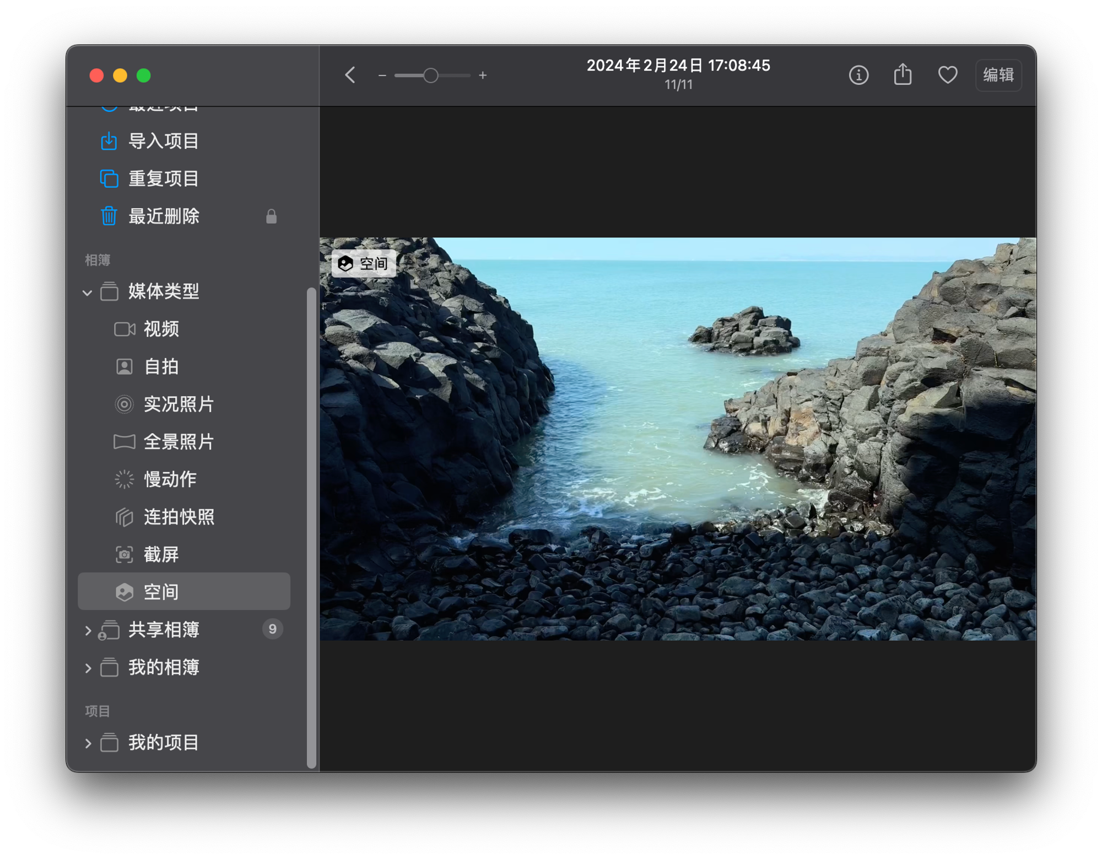Viewport: 1102px width, 859px height.
Task: Select 全景照片 media type
Action: [x=184, y=441]
